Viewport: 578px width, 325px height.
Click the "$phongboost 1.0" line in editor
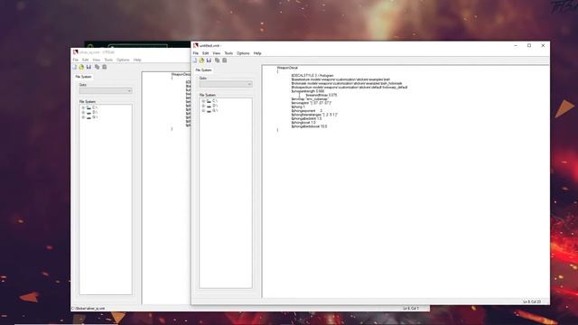click(x=303, y=123)
